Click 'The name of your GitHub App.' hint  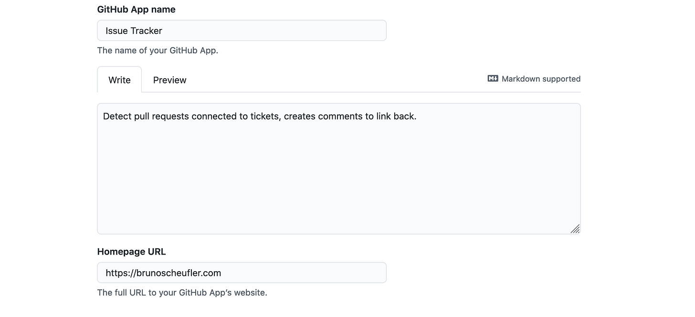pyautogui.click(x=158, y=50)
